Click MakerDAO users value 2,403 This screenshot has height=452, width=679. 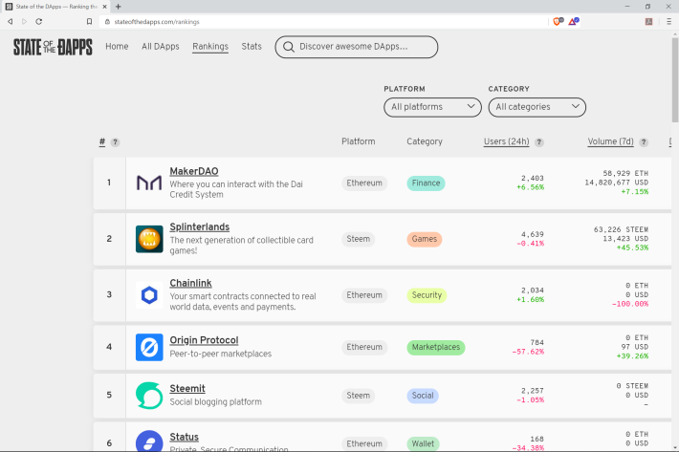(532, 178)
